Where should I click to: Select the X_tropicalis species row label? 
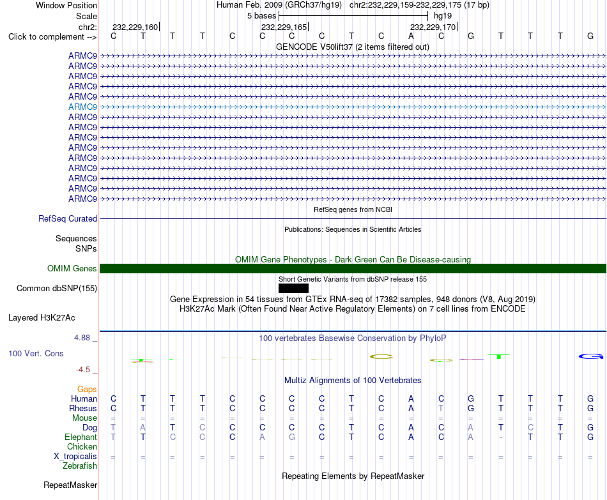(x=75, y=457)
